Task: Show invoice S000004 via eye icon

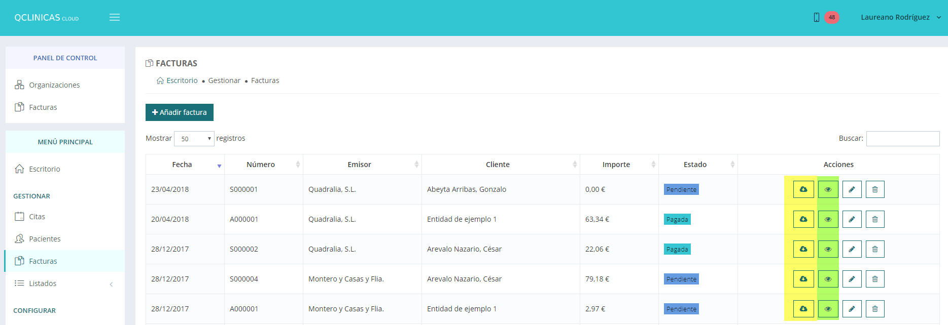Action: pos(828,279)
